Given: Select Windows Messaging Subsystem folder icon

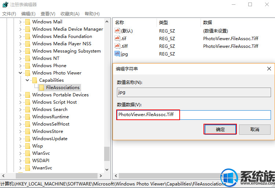Looking at the screenshot, I should (27, 51).
